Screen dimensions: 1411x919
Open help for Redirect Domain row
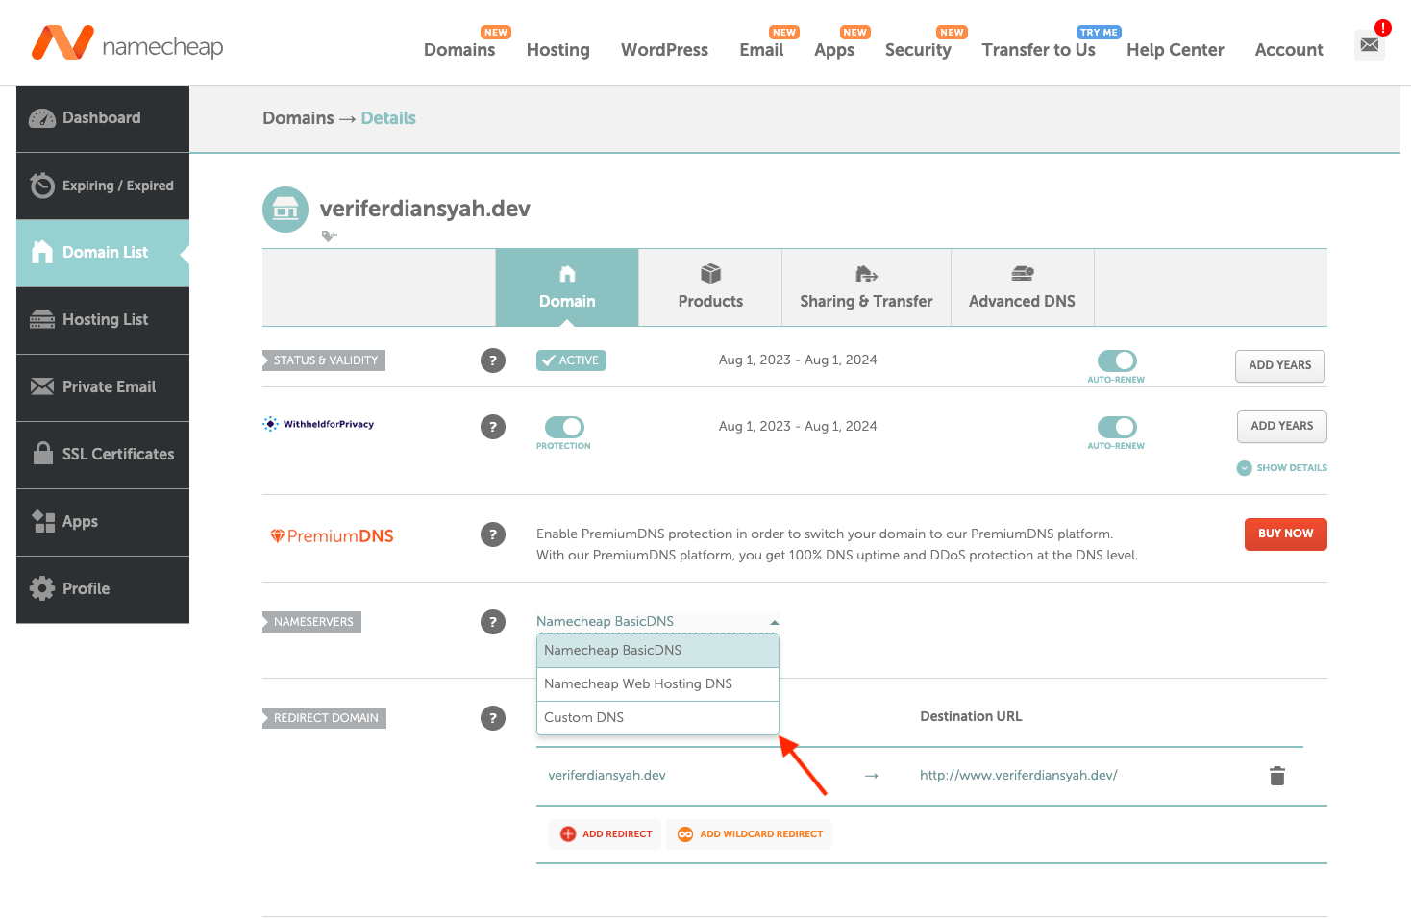click(493, 718)
